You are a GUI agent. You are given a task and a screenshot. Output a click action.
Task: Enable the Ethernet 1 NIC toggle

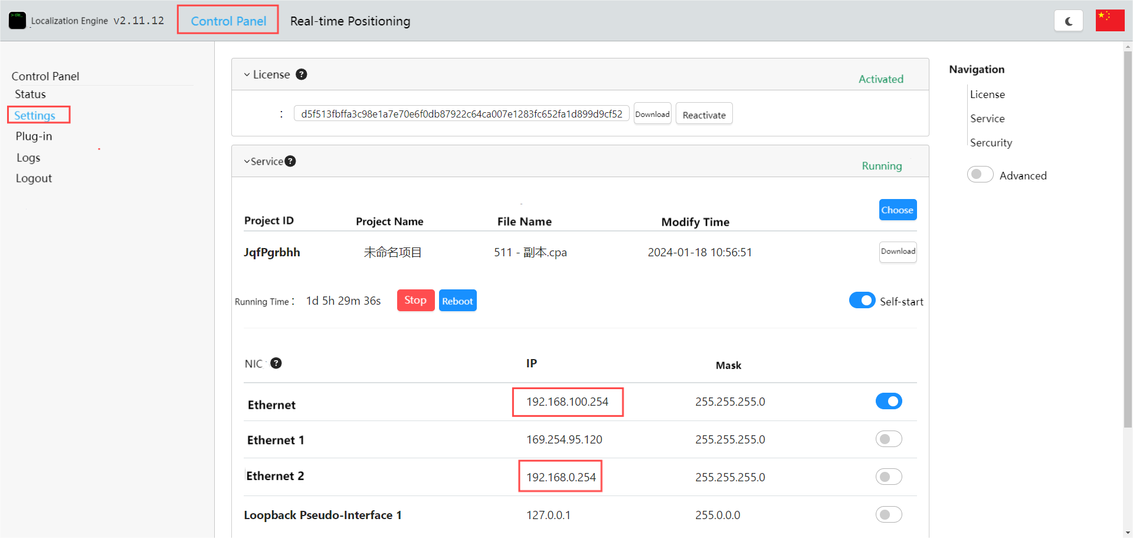coord(888,439)
